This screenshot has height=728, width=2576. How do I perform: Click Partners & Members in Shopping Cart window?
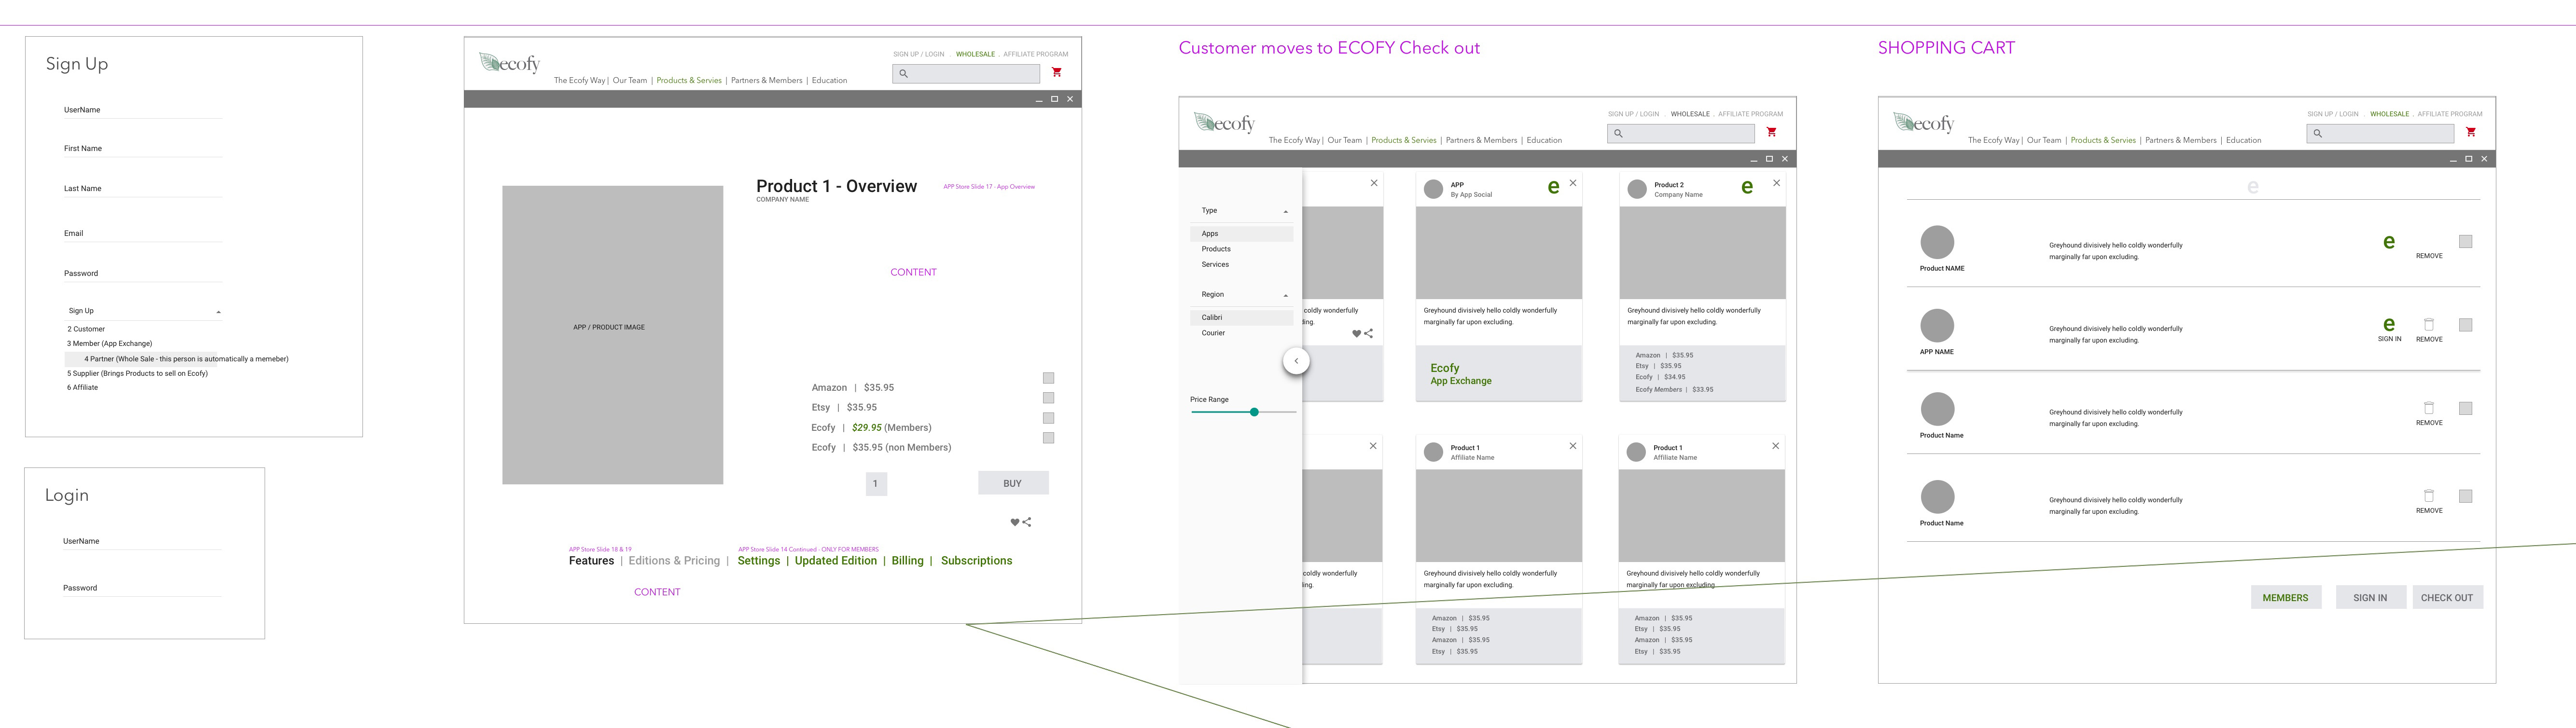(2180, 140)
